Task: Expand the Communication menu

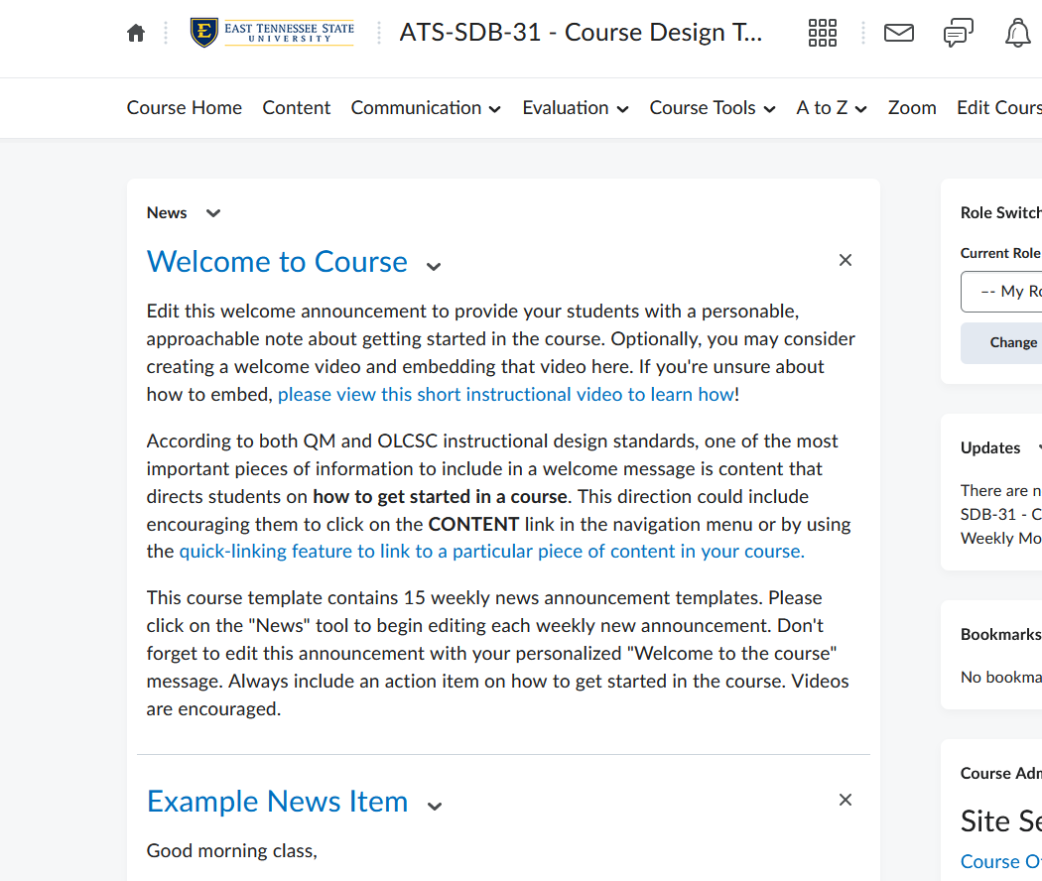Action: [426, 108]
